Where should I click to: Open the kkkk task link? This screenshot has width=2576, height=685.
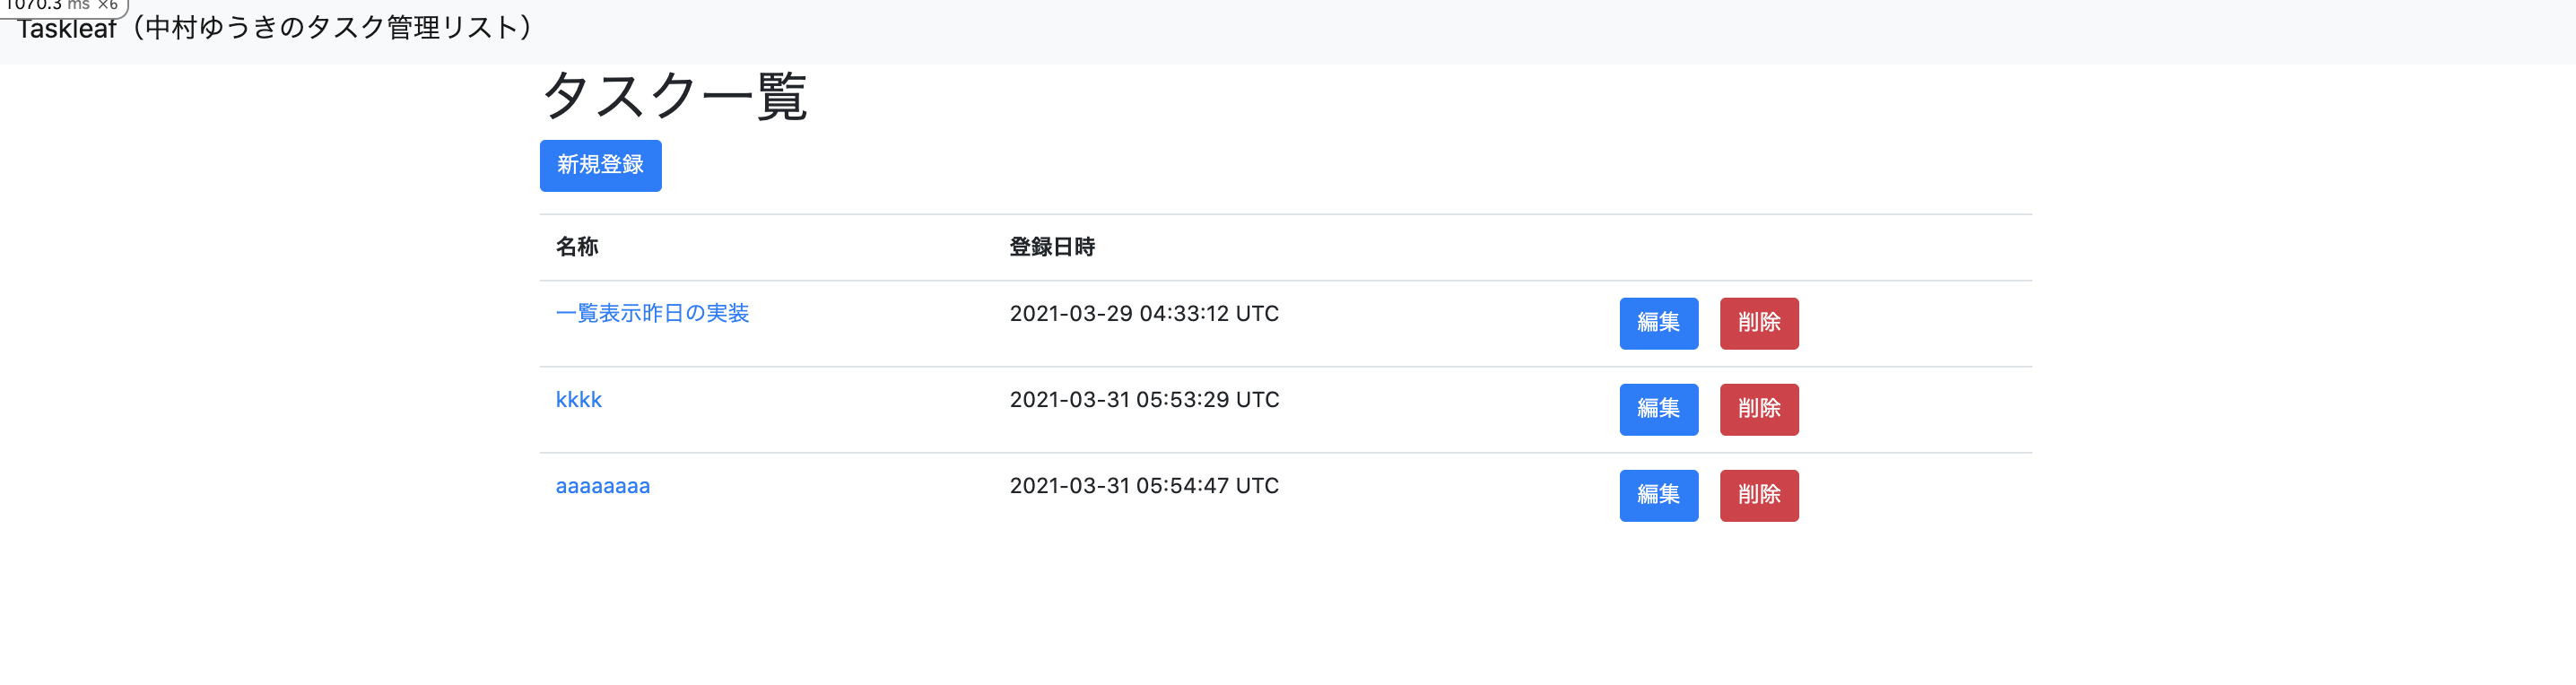point(578,400)
